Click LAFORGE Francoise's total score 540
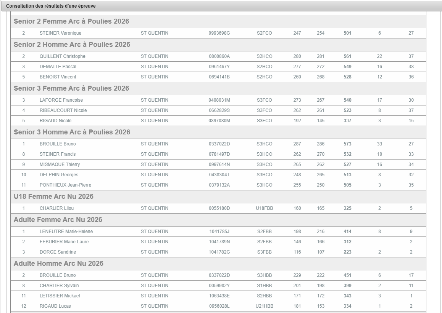Image resolution: width=442 pixels, height=313 pixels. coord(347,100)
